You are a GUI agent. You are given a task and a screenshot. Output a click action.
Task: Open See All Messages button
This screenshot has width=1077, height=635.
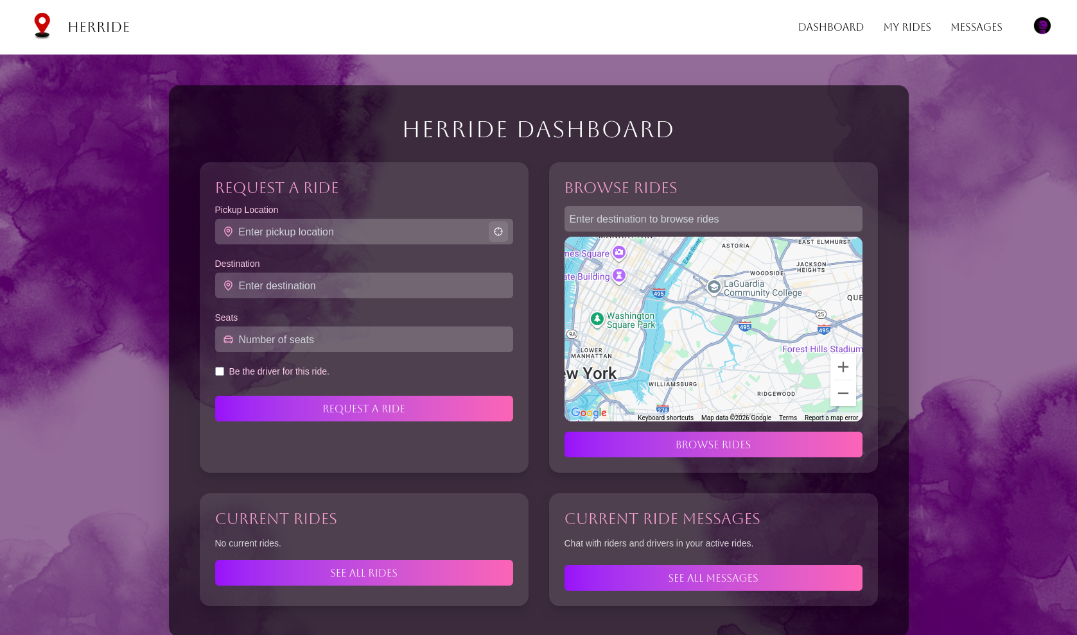[713, 578]
